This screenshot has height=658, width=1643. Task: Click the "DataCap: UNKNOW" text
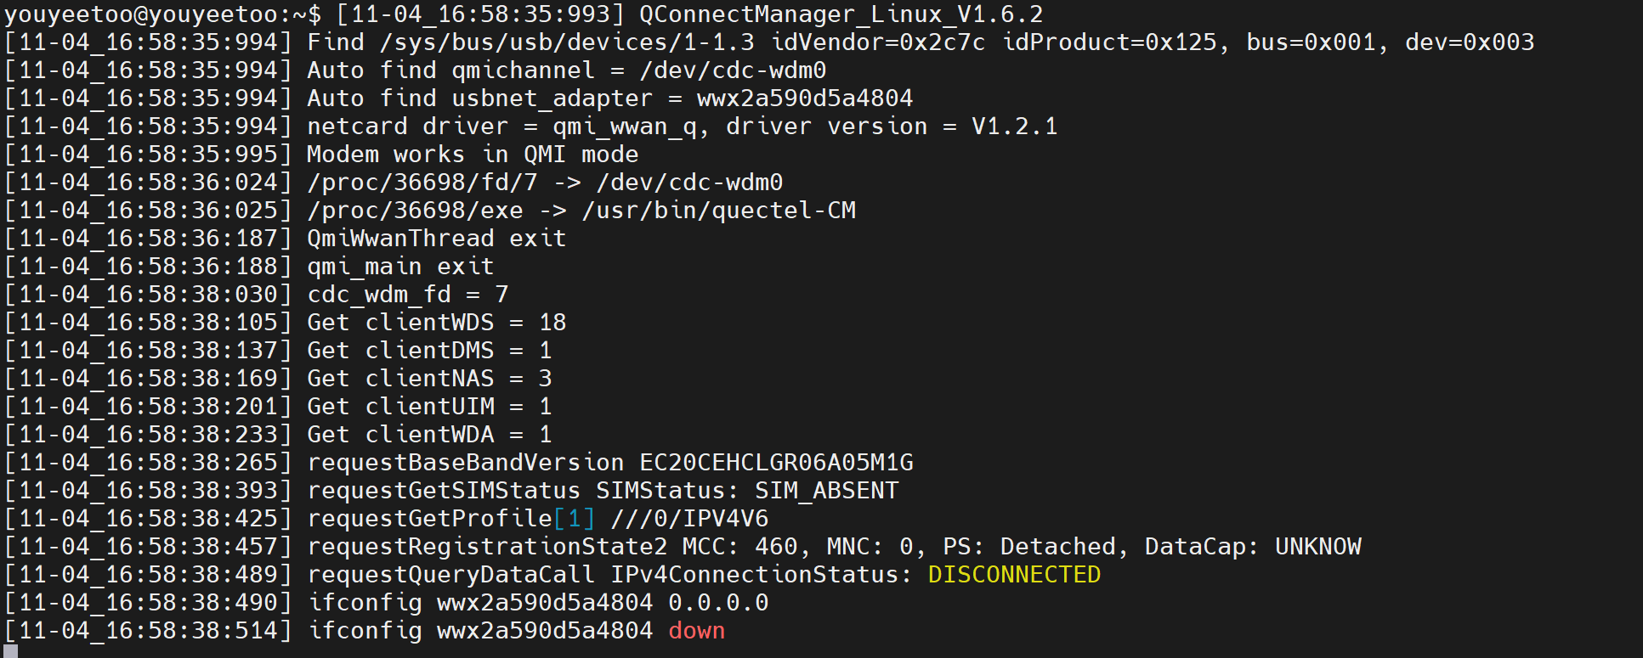(x=1252, y=547)
